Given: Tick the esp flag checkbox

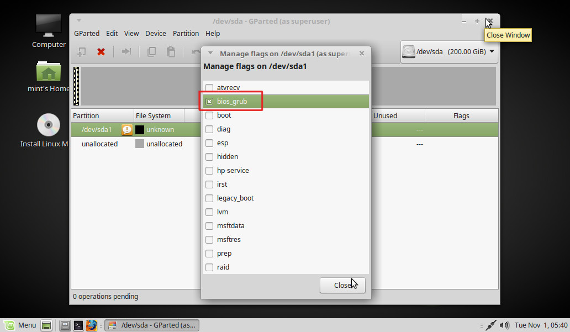Looking at the screenshot, I should [x=209, y=143].
